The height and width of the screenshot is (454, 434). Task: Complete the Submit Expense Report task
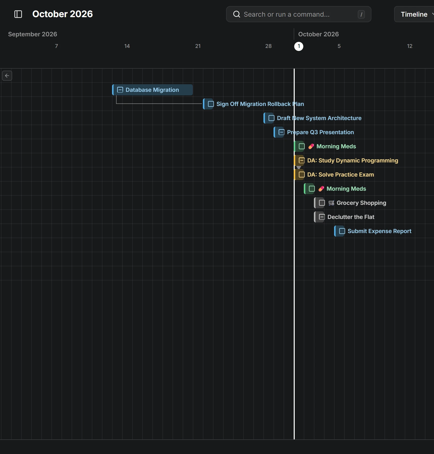pos(342,231)
